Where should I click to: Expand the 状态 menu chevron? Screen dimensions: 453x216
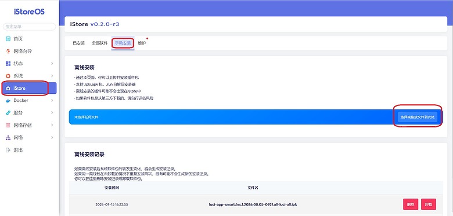tap(52, 63)
